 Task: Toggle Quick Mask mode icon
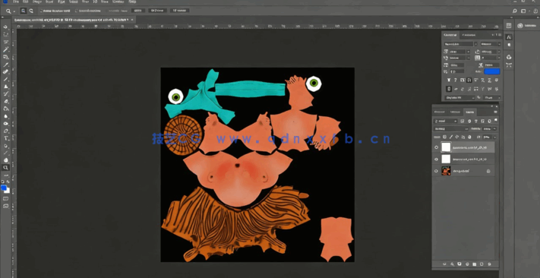(x=5, y=199)
